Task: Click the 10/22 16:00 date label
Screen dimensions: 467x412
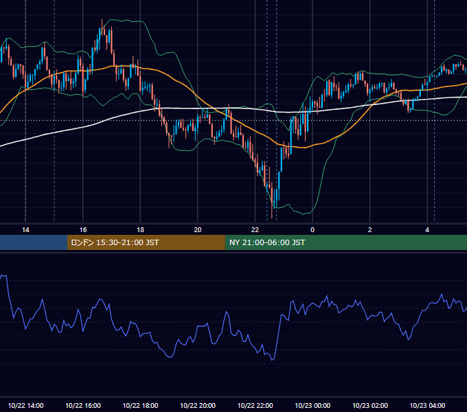Action: [83, 405]
